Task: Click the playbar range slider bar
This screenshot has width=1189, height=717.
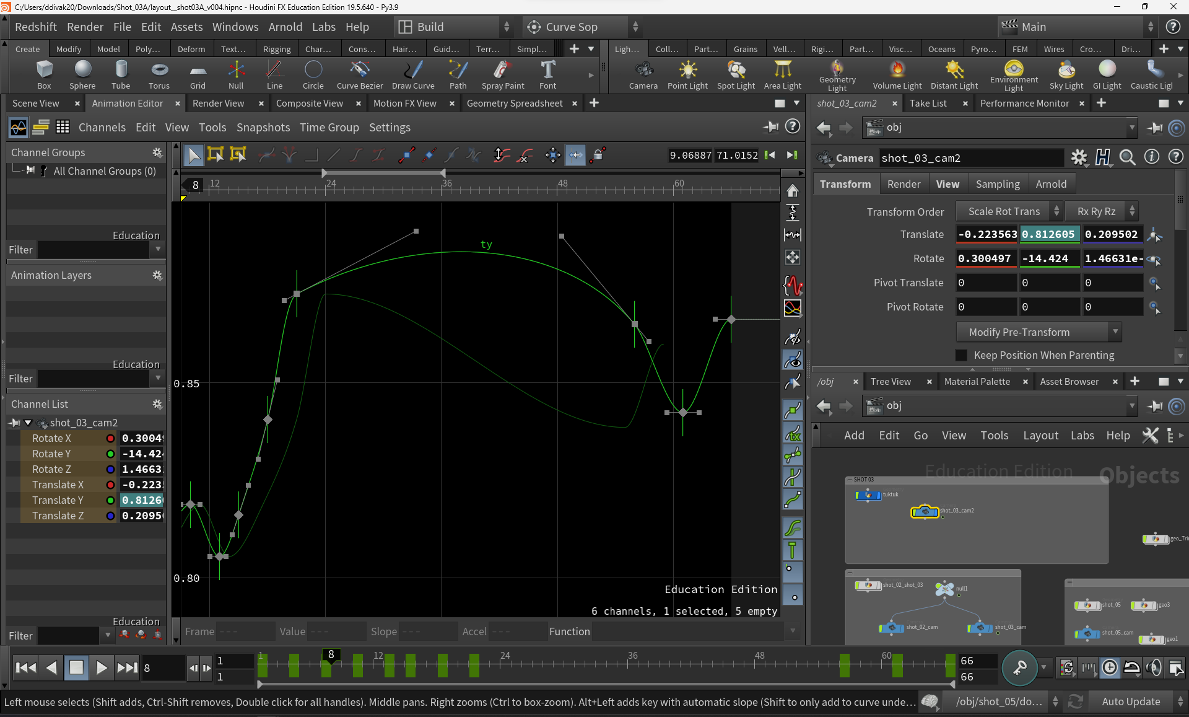Action: click(x=606, y=684)
